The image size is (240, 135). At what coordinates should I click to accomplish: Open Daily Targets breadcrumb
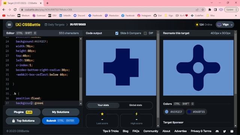click(54, 25)
